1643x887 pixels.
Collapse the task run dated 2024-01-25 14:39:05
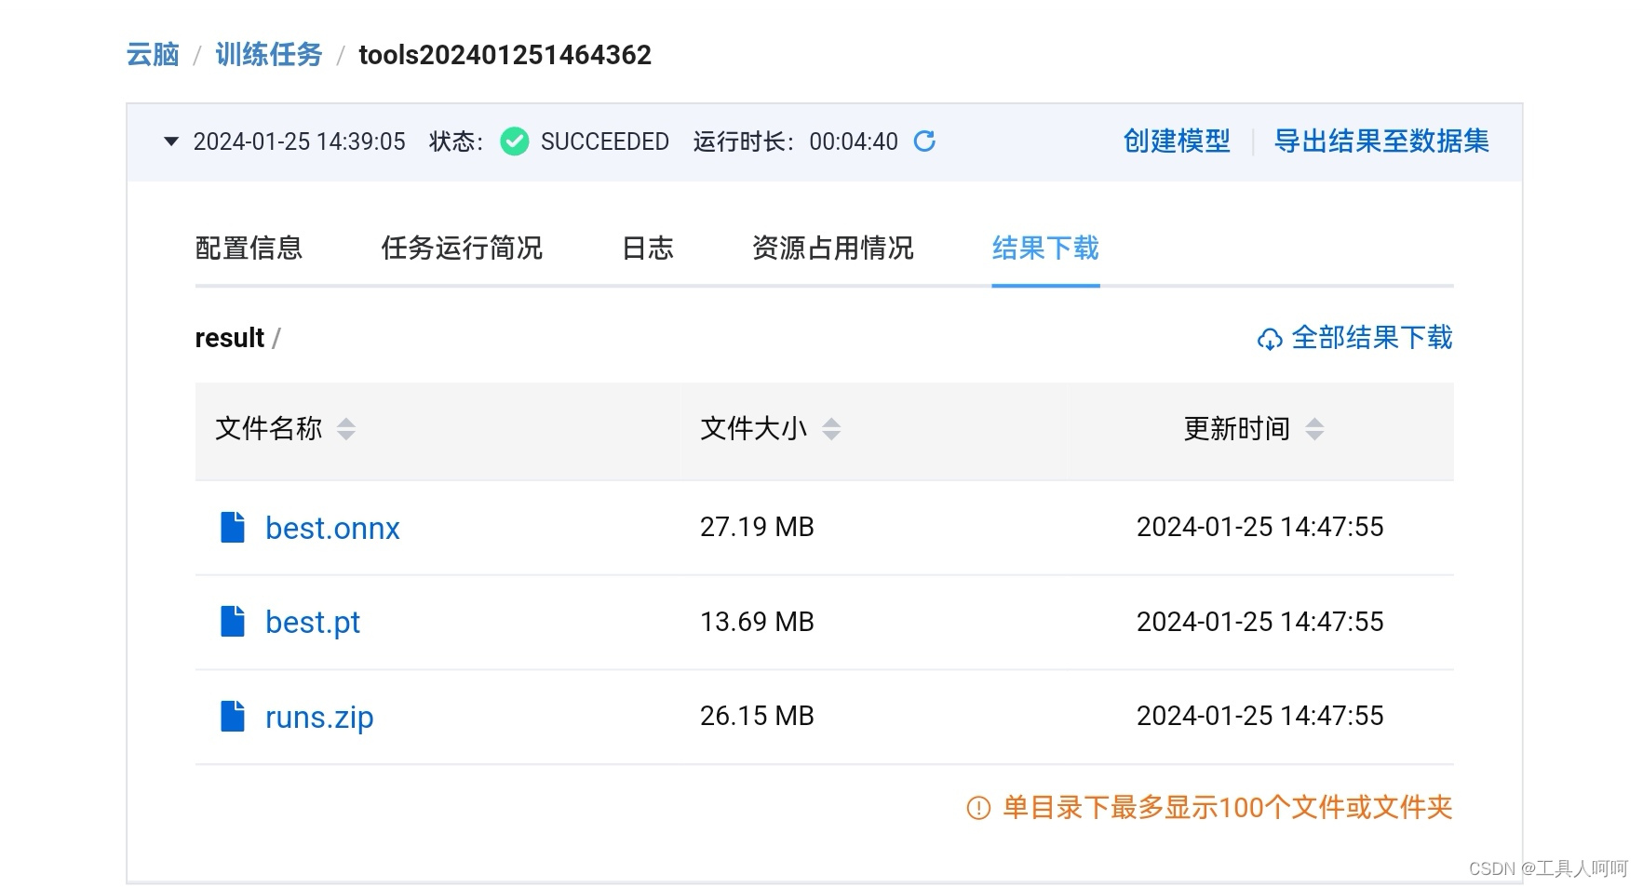coord(170,141)
